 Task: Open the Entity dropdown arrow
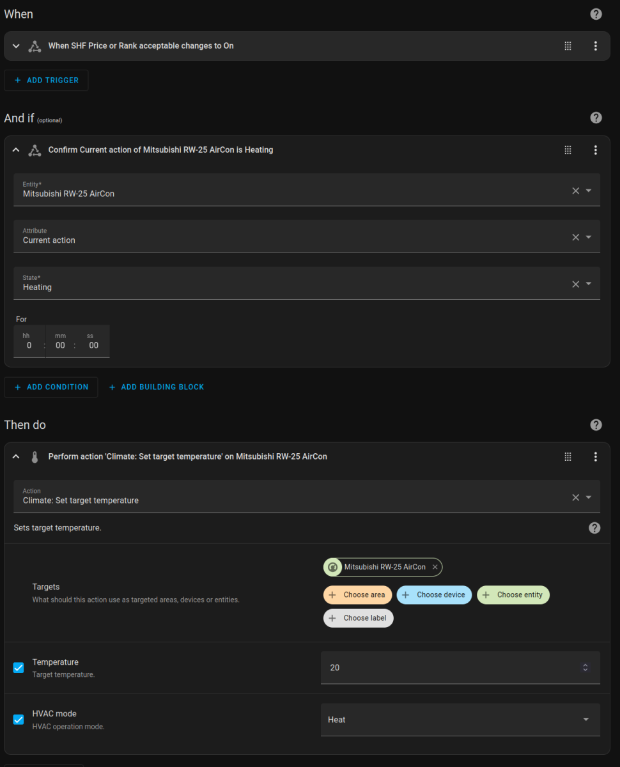click(x=589, y=190)
